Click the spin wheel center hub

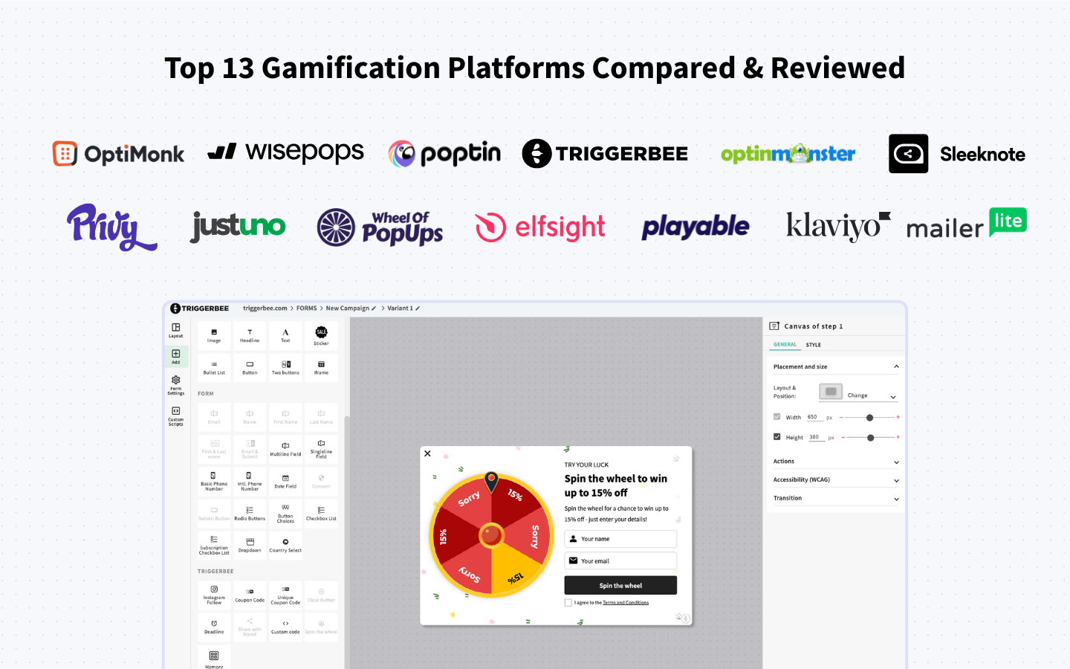(491, 534)
